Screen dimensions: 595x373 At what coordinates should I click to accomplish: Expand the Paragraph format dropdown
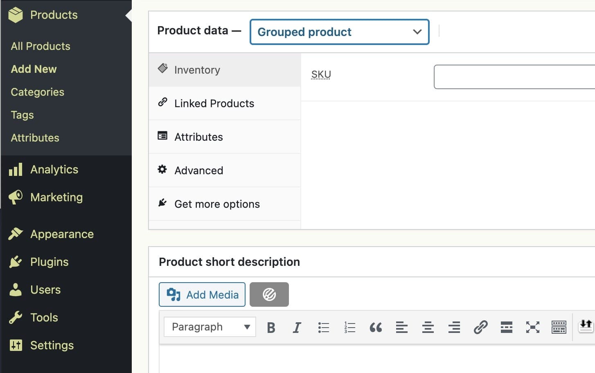210,327
